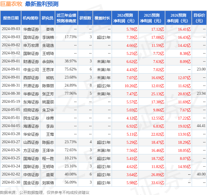Screen dimensions: 207x195
Task: Select 2025 forecast 26.89亿
Action: click(x=158, y=175)
